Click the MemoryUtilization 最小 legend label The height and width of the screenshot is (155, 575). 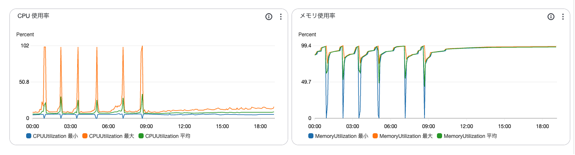[341, 136]
